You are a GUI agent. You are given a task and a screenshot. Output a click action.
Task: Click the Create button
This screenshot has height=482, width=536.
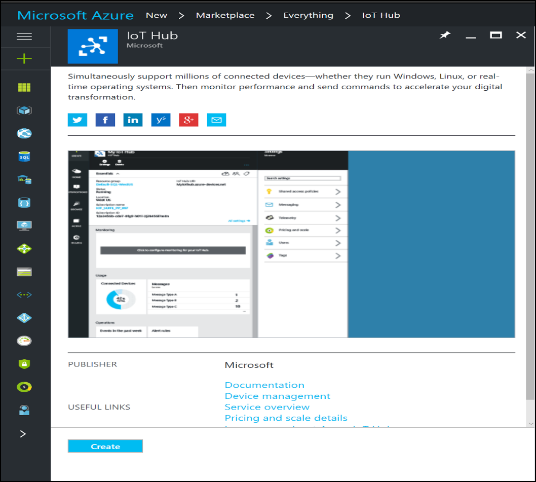tap(105, 446)
